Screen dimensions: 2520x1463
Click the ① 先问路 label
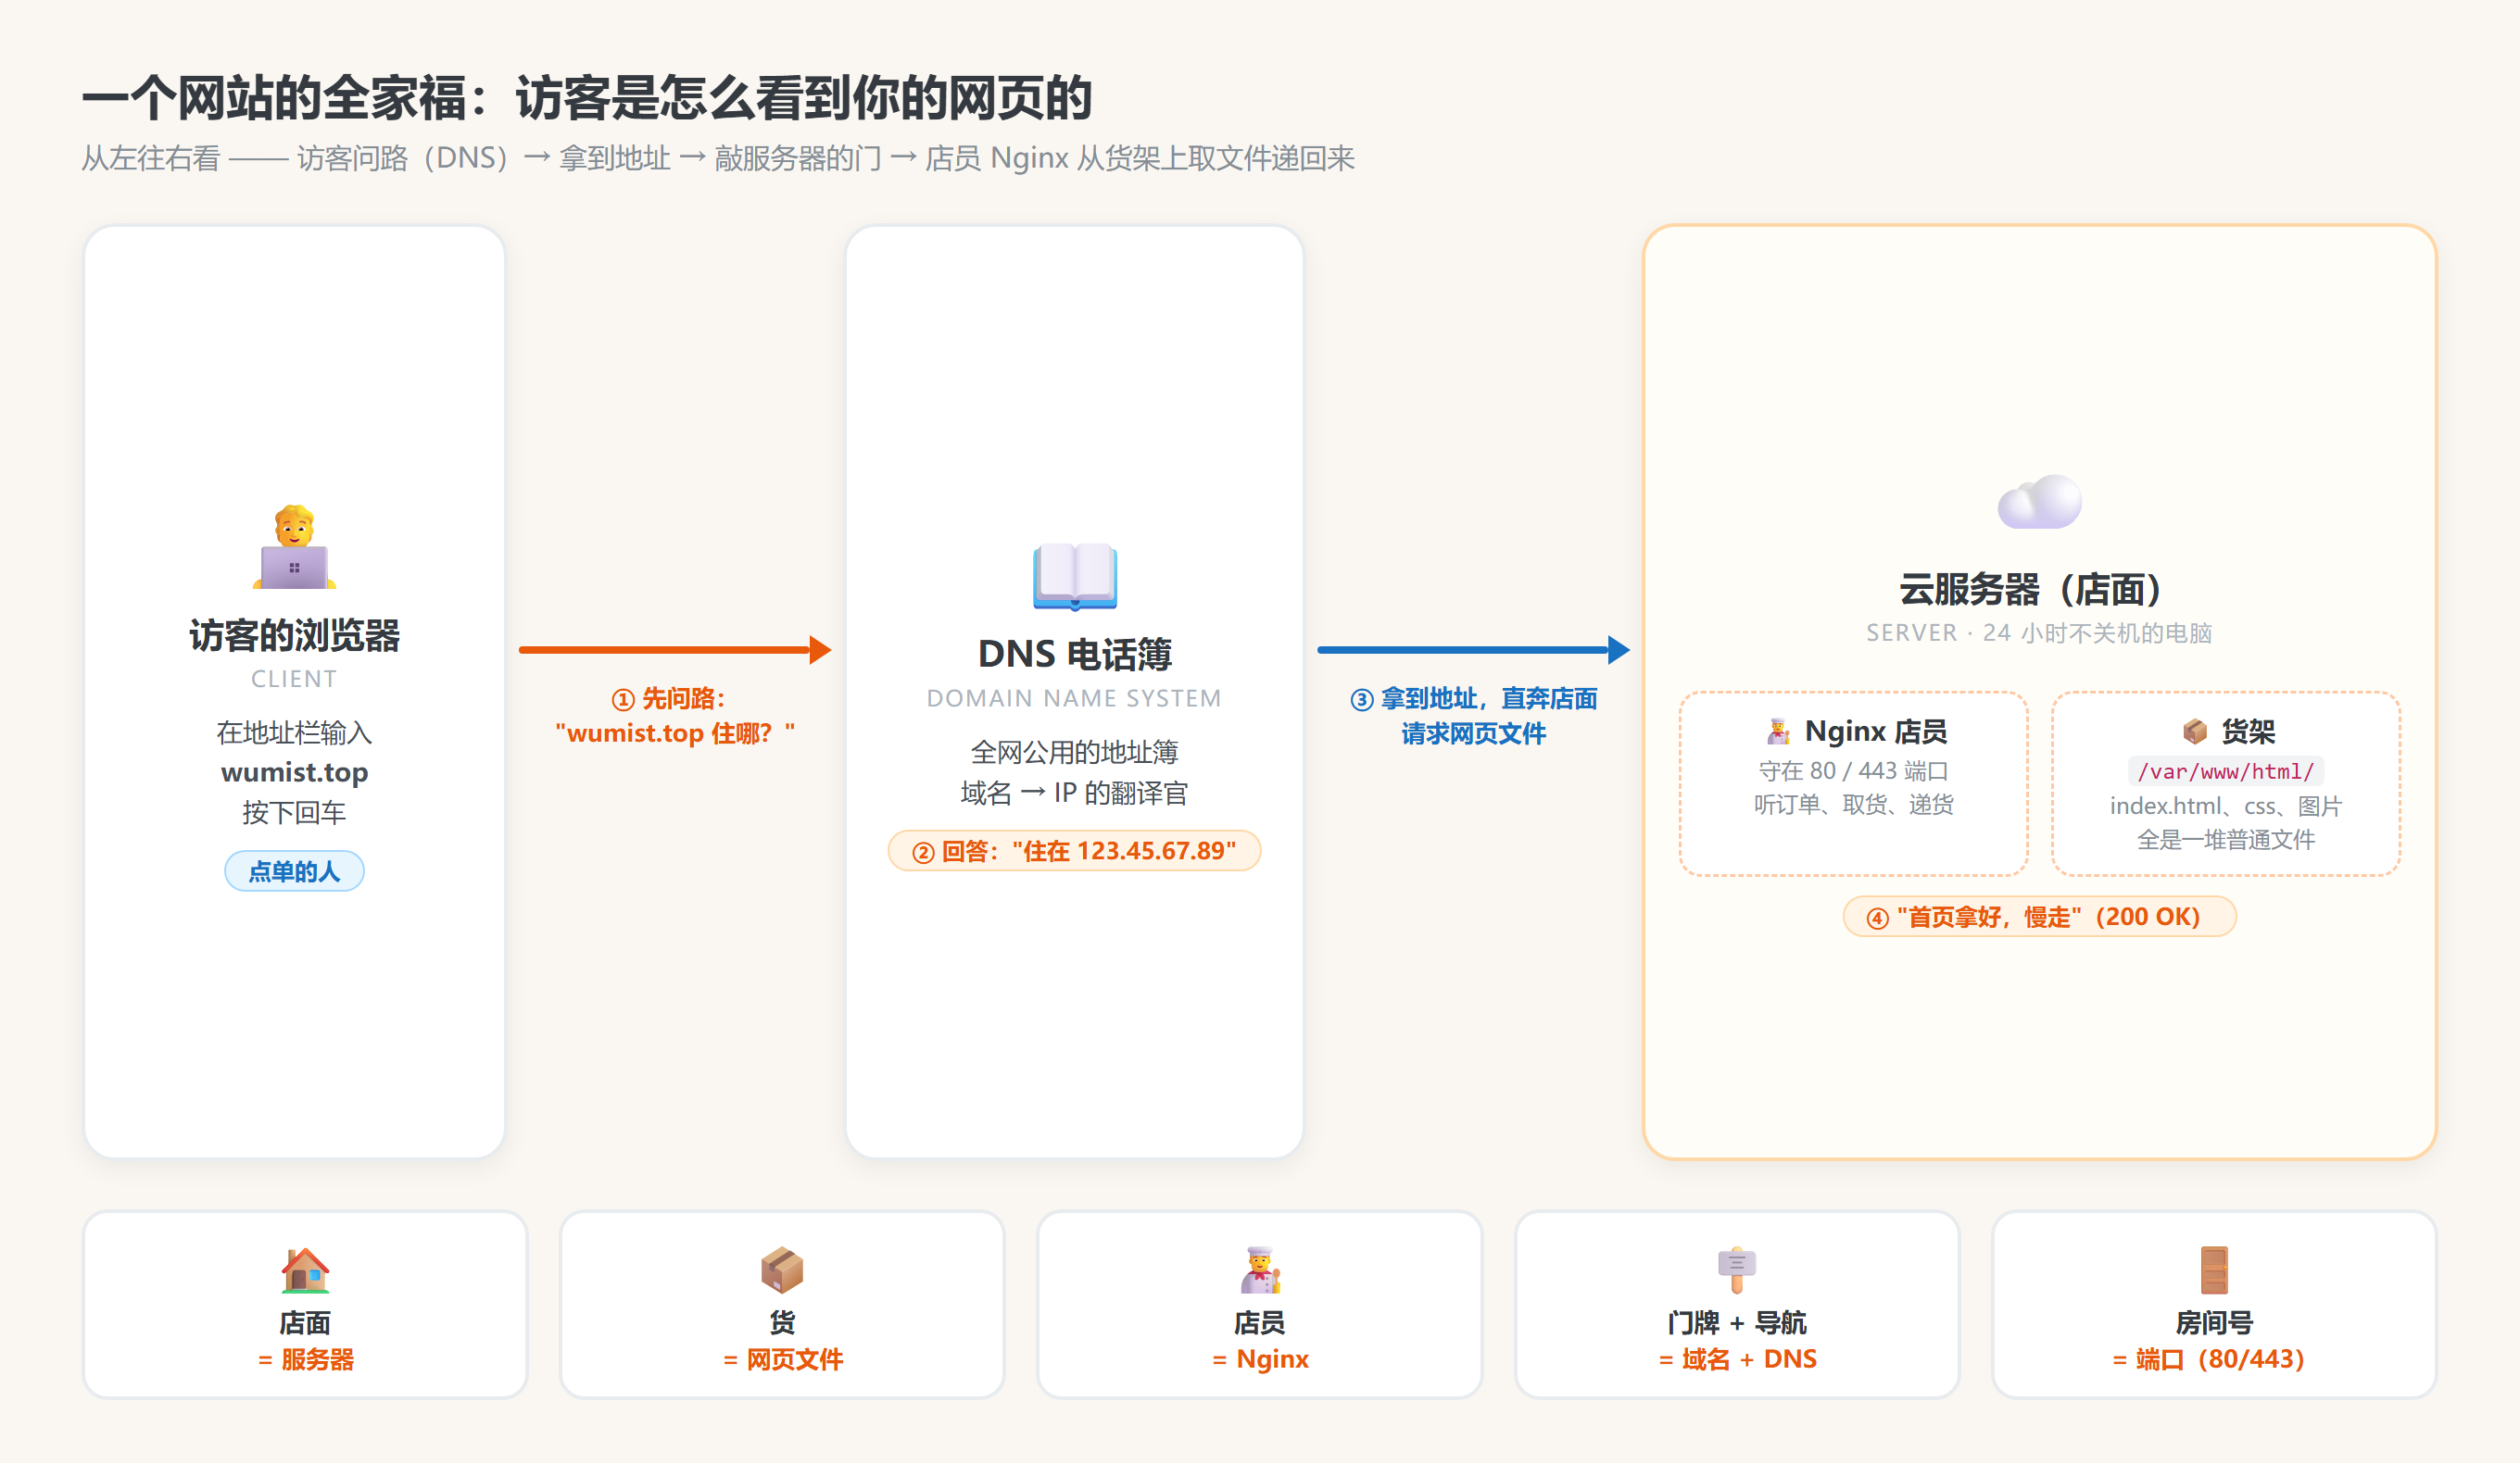pyautogui.click(x=668, y=698)
